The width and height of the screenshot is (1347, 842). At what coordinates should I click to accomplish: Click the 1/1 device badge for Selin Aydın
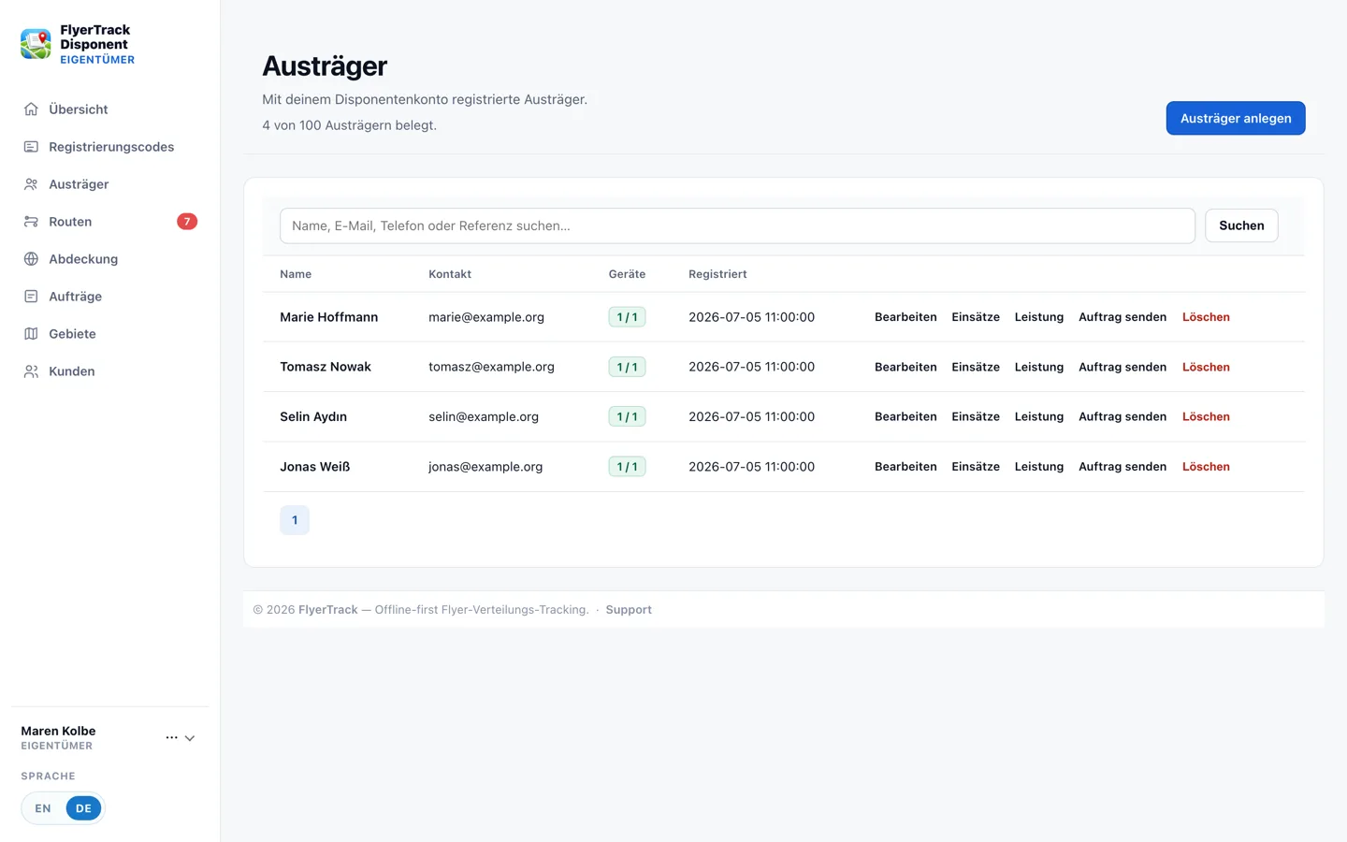tap(627, 416)
